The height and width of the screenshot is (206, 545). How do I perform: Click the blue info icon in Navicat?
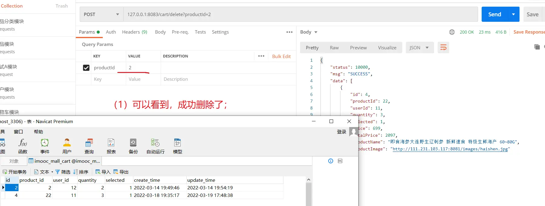[x=331, y=161]
